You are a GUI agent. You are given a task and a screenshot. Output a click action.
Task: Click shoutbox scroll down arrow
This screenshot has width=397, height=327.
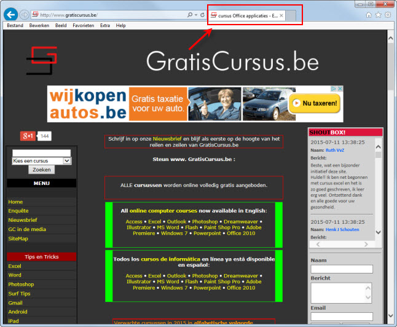tap(379, 232)
